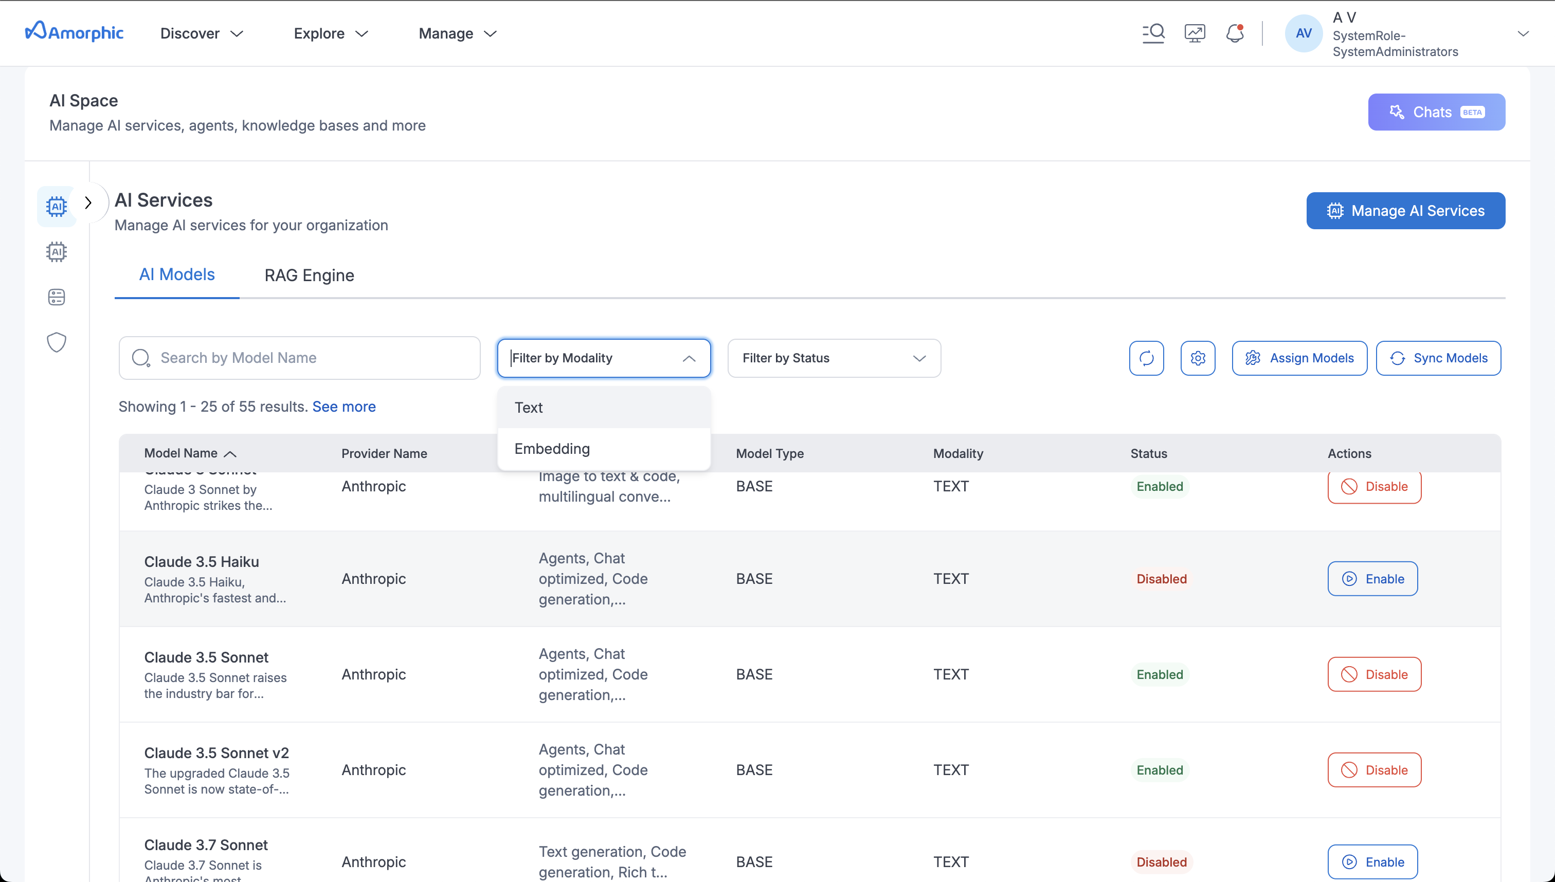Disable the Claude 3.5 Sonnet v2 model
This screenshot has height=882, width=1555.
click(1374, 770)
